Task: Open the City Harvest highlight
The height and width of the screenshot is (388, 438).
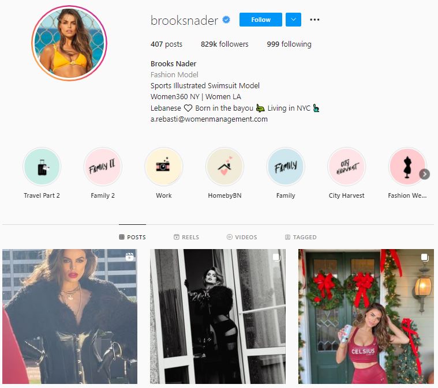Action: (347, 167)
